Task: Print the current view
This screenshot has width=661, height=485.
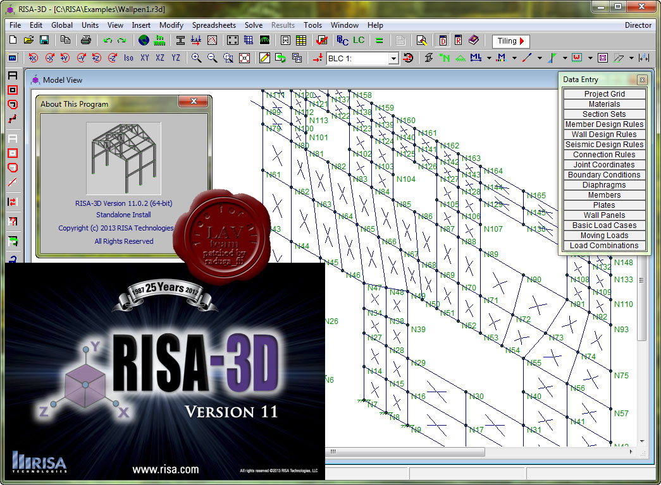Action: coord(85,40)
